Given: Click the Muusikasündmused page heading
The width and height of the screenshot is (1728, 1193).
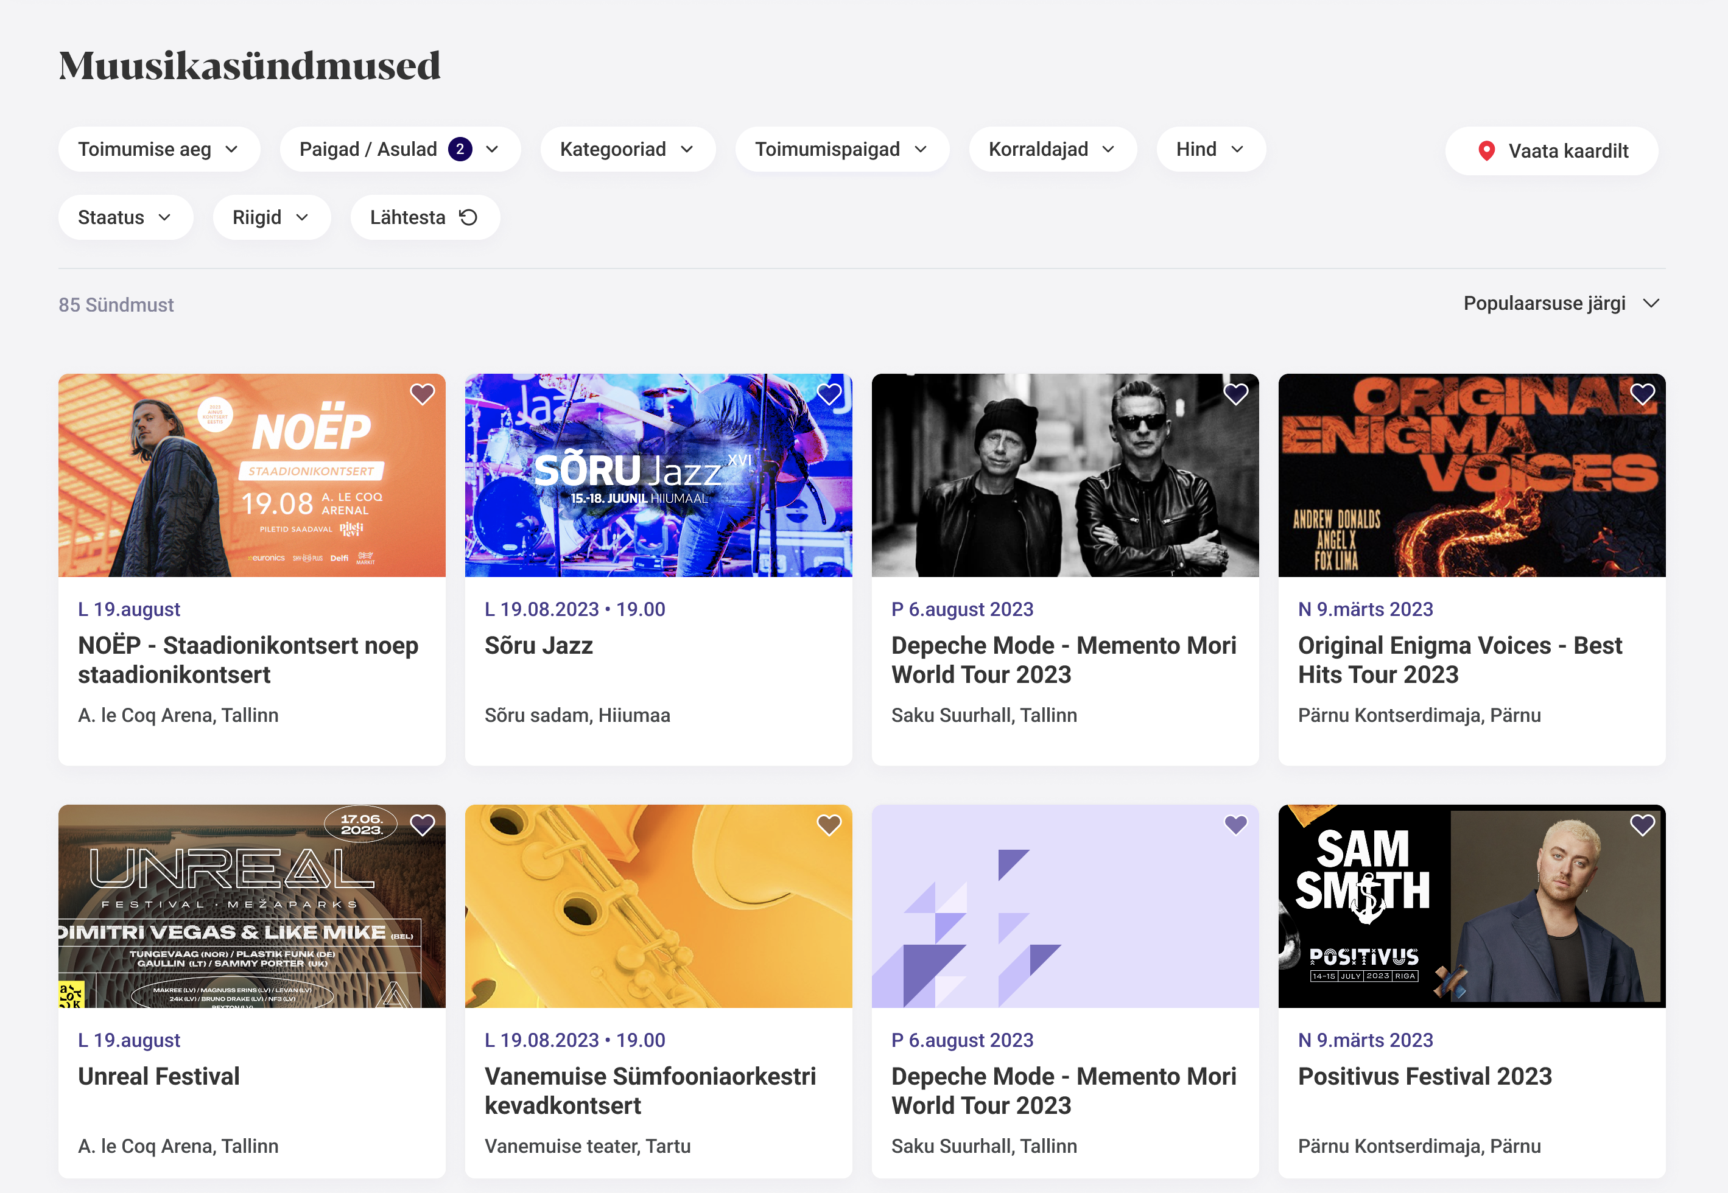Looking at the screenshot, I should 250,66.
